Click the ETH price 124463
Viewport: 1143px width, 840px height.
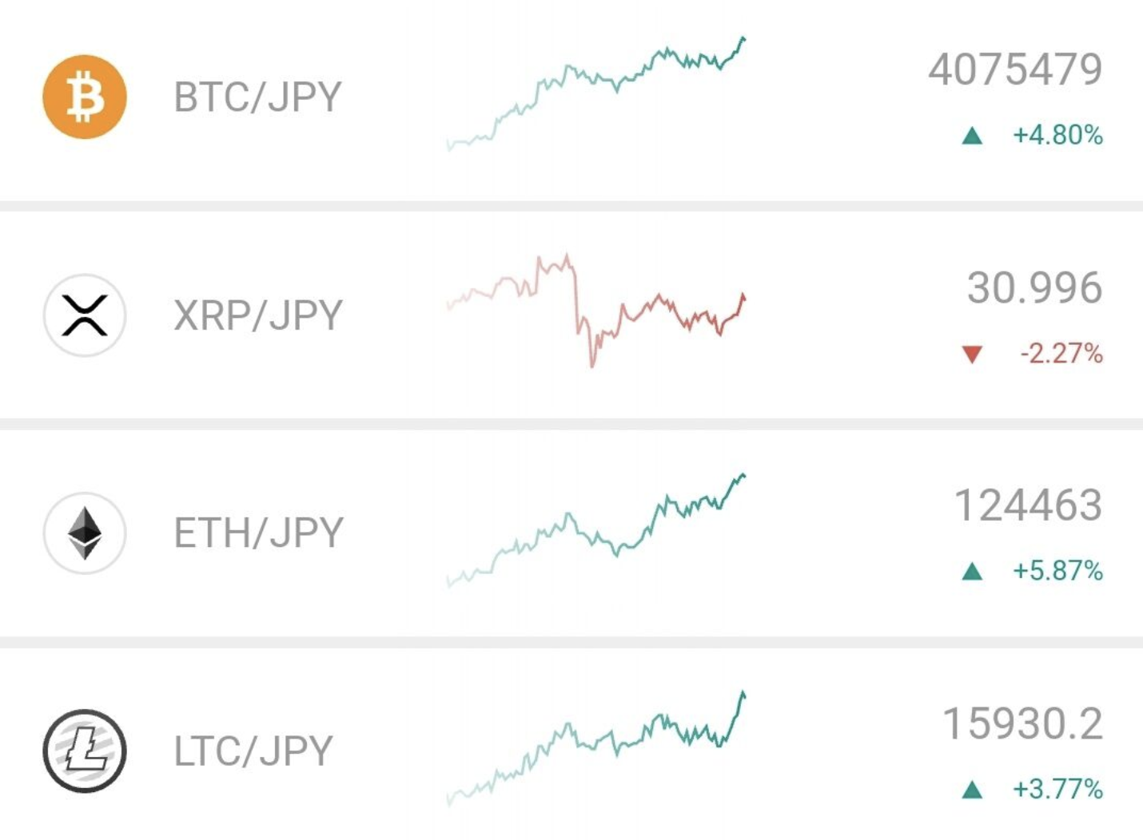click(x=1029, y=505)
